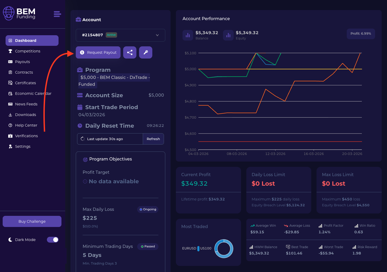This screenshot has width=387, height=272.
Task: Open the account #2154807 dropdown
Action: click(120, 35)
